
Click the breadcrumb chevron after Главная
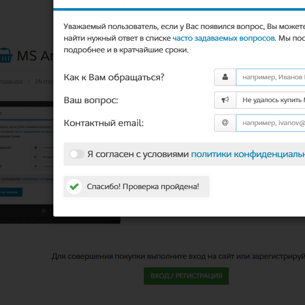pos(29,81)
